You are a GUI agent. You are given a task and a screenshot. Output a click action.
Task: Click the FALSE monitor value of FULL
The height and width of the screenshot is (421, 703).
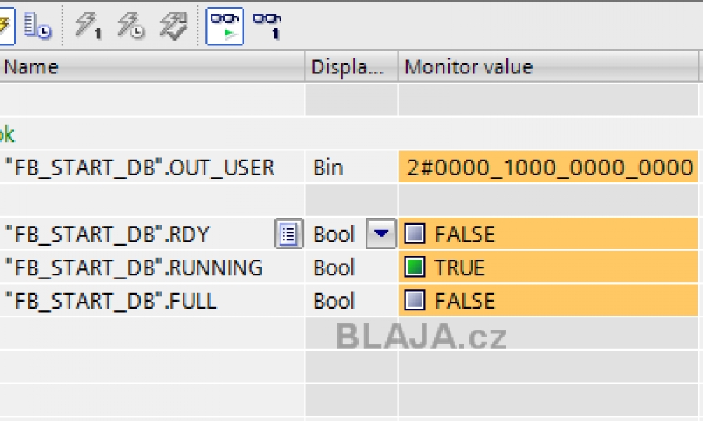coord(548,300)
